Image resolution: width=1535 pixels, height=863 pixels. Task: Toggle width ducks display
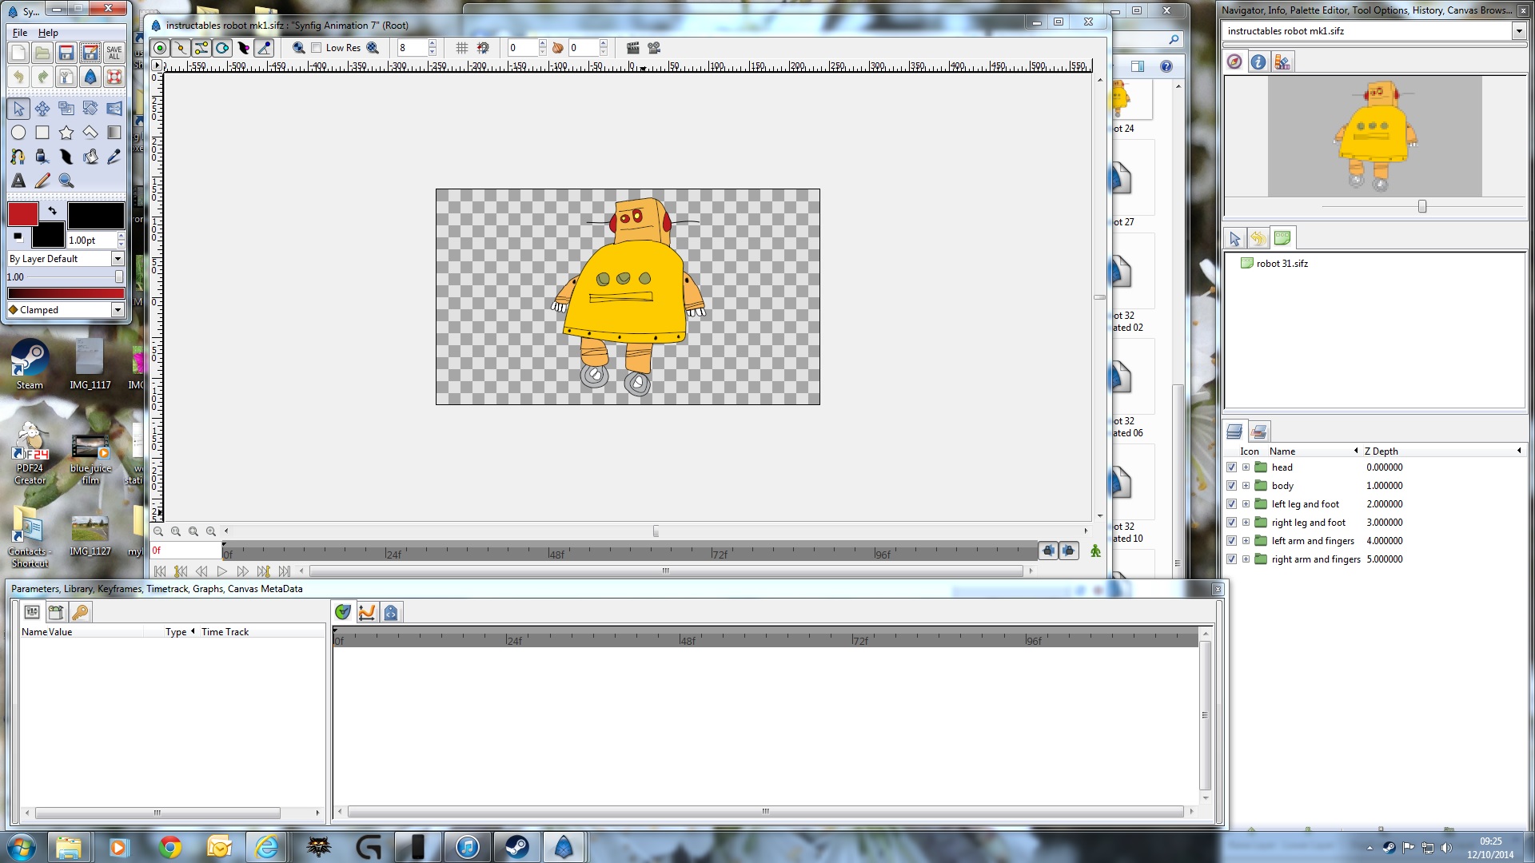click(x=243, y=48)
